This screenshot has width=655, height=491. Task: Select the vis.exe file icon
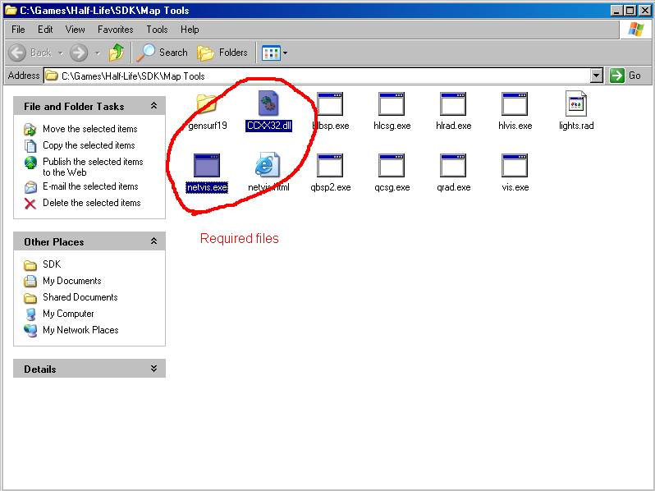515,166
